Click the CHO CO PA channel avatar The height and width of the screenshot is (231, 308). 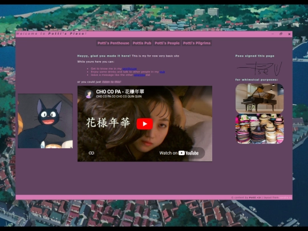coord(89,94)
